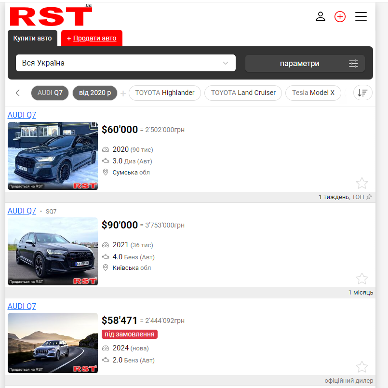Image resolution: width=388 pixels, height=388 pixels.
Task: Favorite the $60'000 Audi Q7 listing
Action: [x=362, y=183]
